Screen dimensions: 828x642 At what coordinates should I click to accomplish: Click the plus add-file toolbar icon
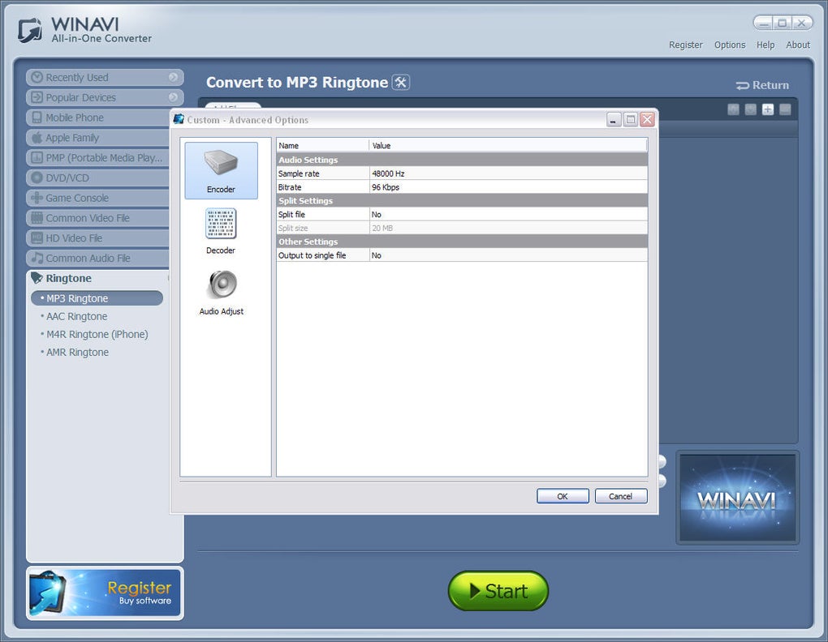tap(768, 109)
